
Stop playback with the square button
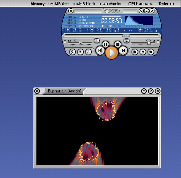pos(117,44)
